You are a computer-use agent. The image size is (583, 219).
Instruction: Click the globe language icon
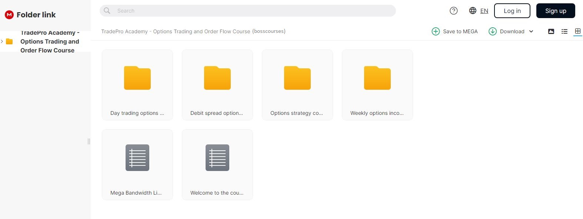473,11
